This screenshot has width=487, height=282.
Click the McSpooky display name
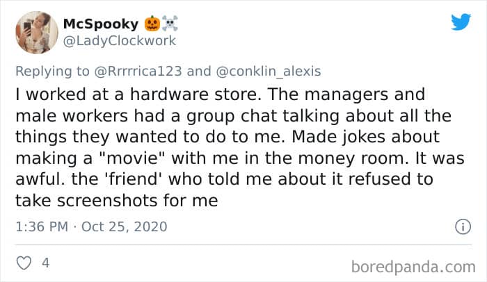click(x=100, y=24)
